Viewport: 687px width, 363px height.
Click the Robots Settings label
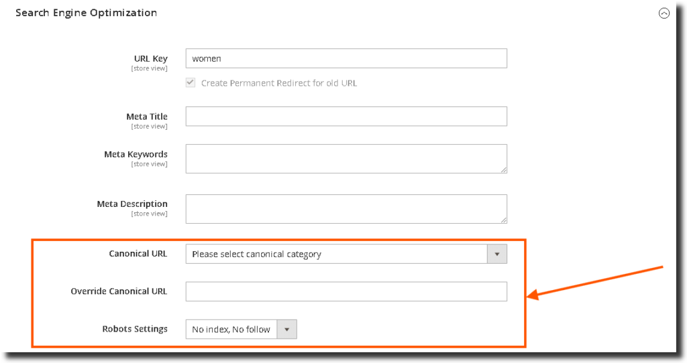[x=134, y=329]
